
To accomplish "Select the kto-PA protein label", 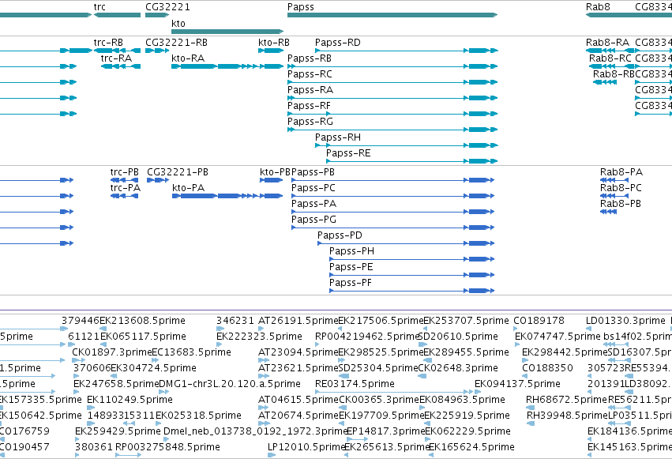I will pos(189,188).
